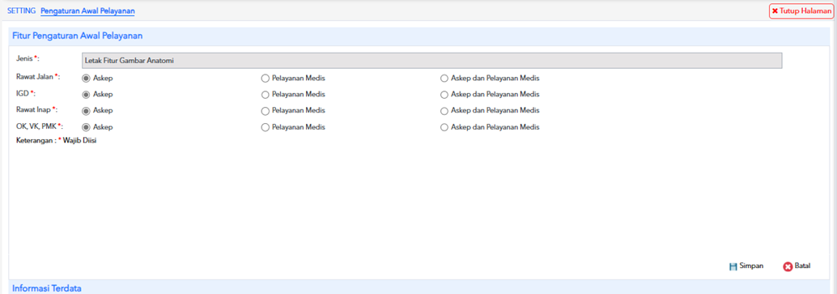This screenshot has width=837, height=294.
Task: Select Pelayanan Medis for Rawat Inap
Action: (265, 111)
